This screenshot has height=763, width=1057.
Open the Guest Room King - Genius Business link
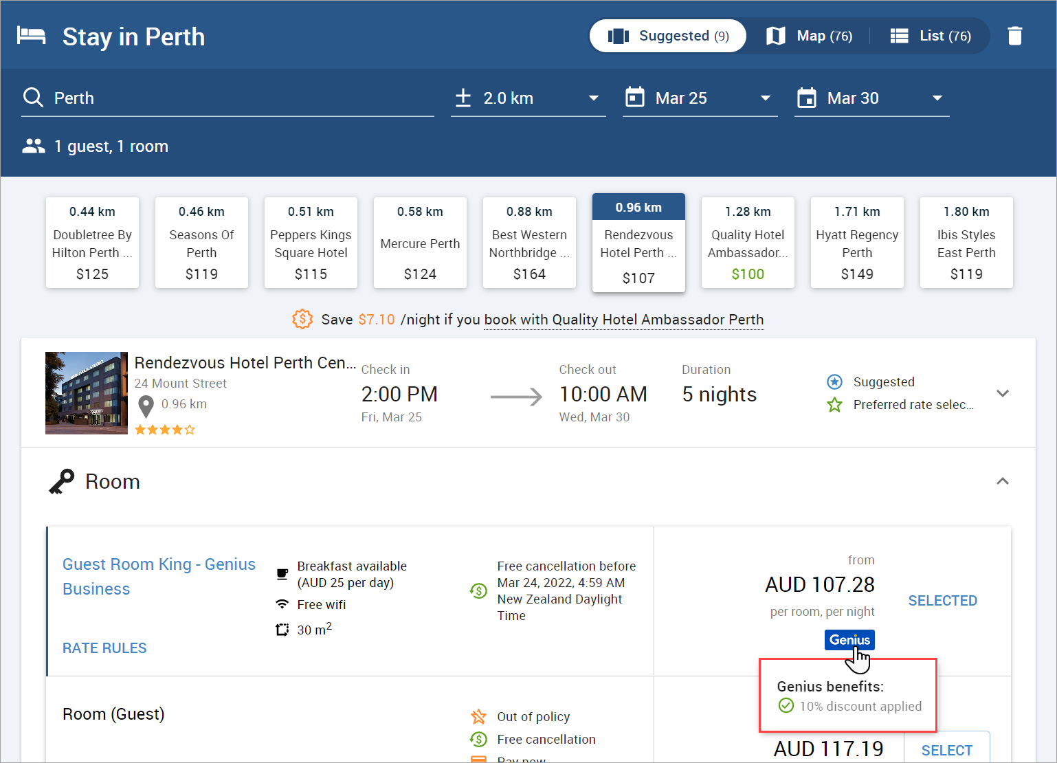159,576
